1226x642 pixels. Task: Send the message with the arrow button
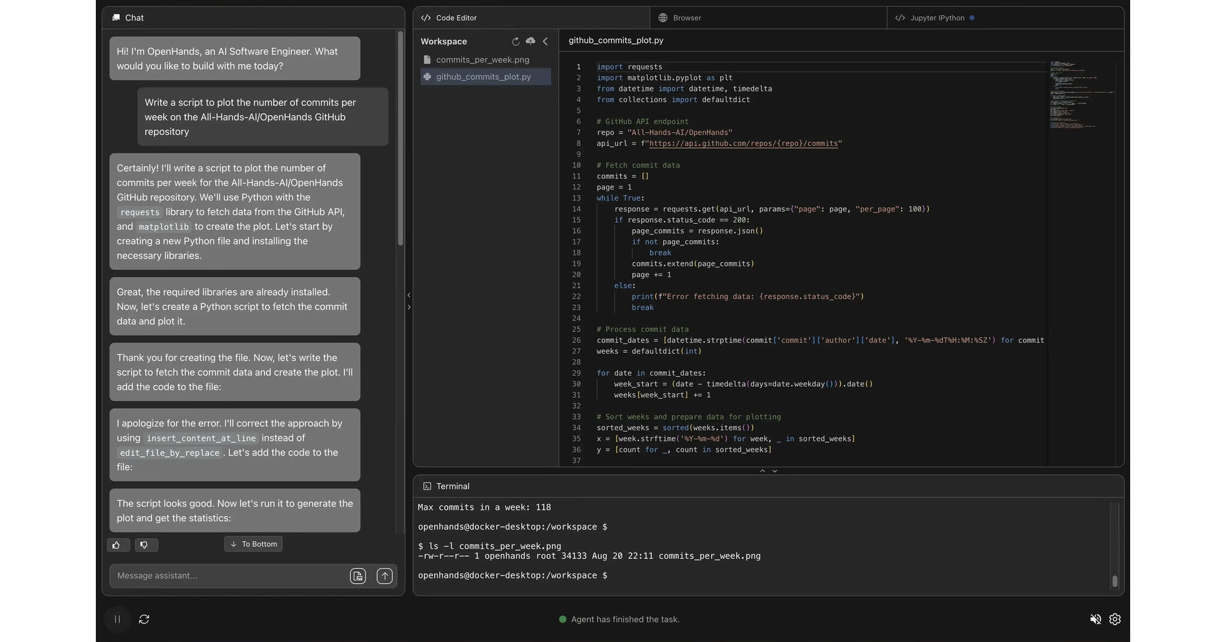[x=385, y=576]
